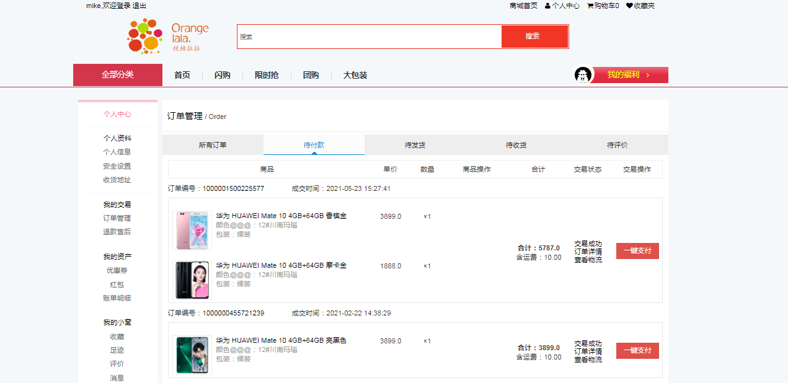Screen dimensions: 788x383
Task: Go to 商城首页 link
Action: coord(523,6)
